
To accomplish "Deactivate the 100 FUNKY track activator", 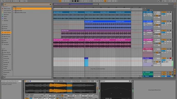I will (x=164, y=21).
